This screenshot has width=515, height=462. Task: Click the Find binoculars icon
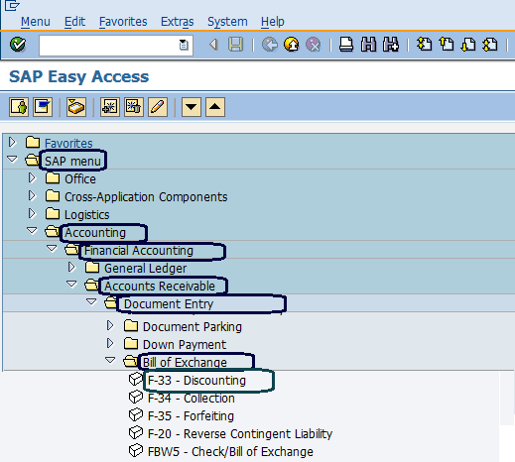point(368,45)
